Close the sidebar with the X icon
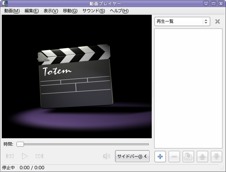Screen dimensions: 226x172 pos(218,21)
